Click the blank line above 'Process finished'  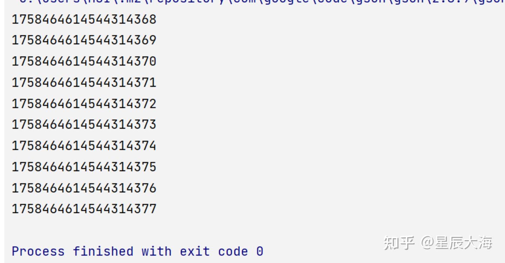point(140,230)
